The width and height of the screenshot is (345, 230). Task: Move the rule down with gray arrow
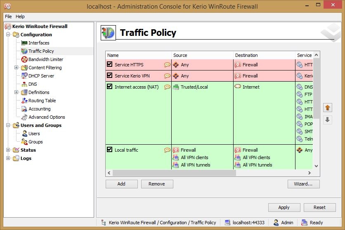(x=327, y=120)
